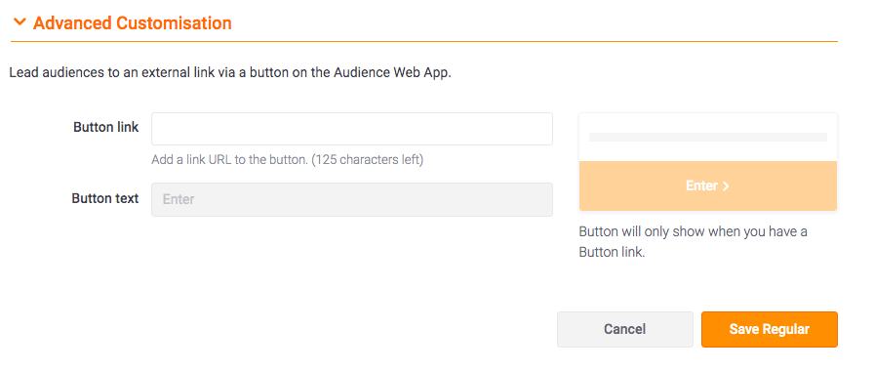Select the 'Button link' field label

point(106,127)
